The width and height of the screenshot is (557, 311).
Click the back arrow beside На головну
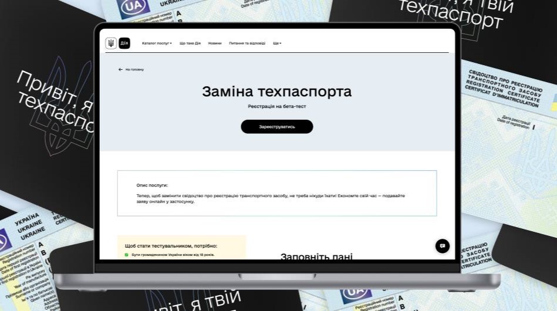120,70
